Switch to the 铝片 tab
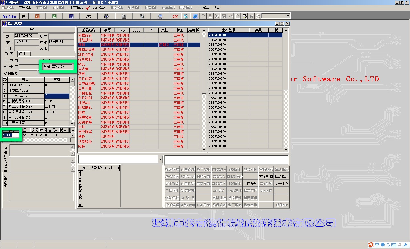Image resolution: width=410 pixels, height=249 pixels. 23,54
